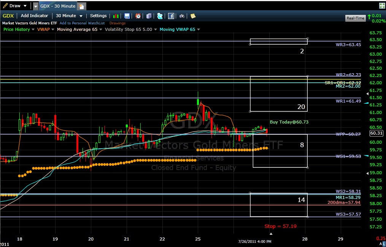Open a new chart tab
Screen dimensions: 386x247
[x=82, y=6]
